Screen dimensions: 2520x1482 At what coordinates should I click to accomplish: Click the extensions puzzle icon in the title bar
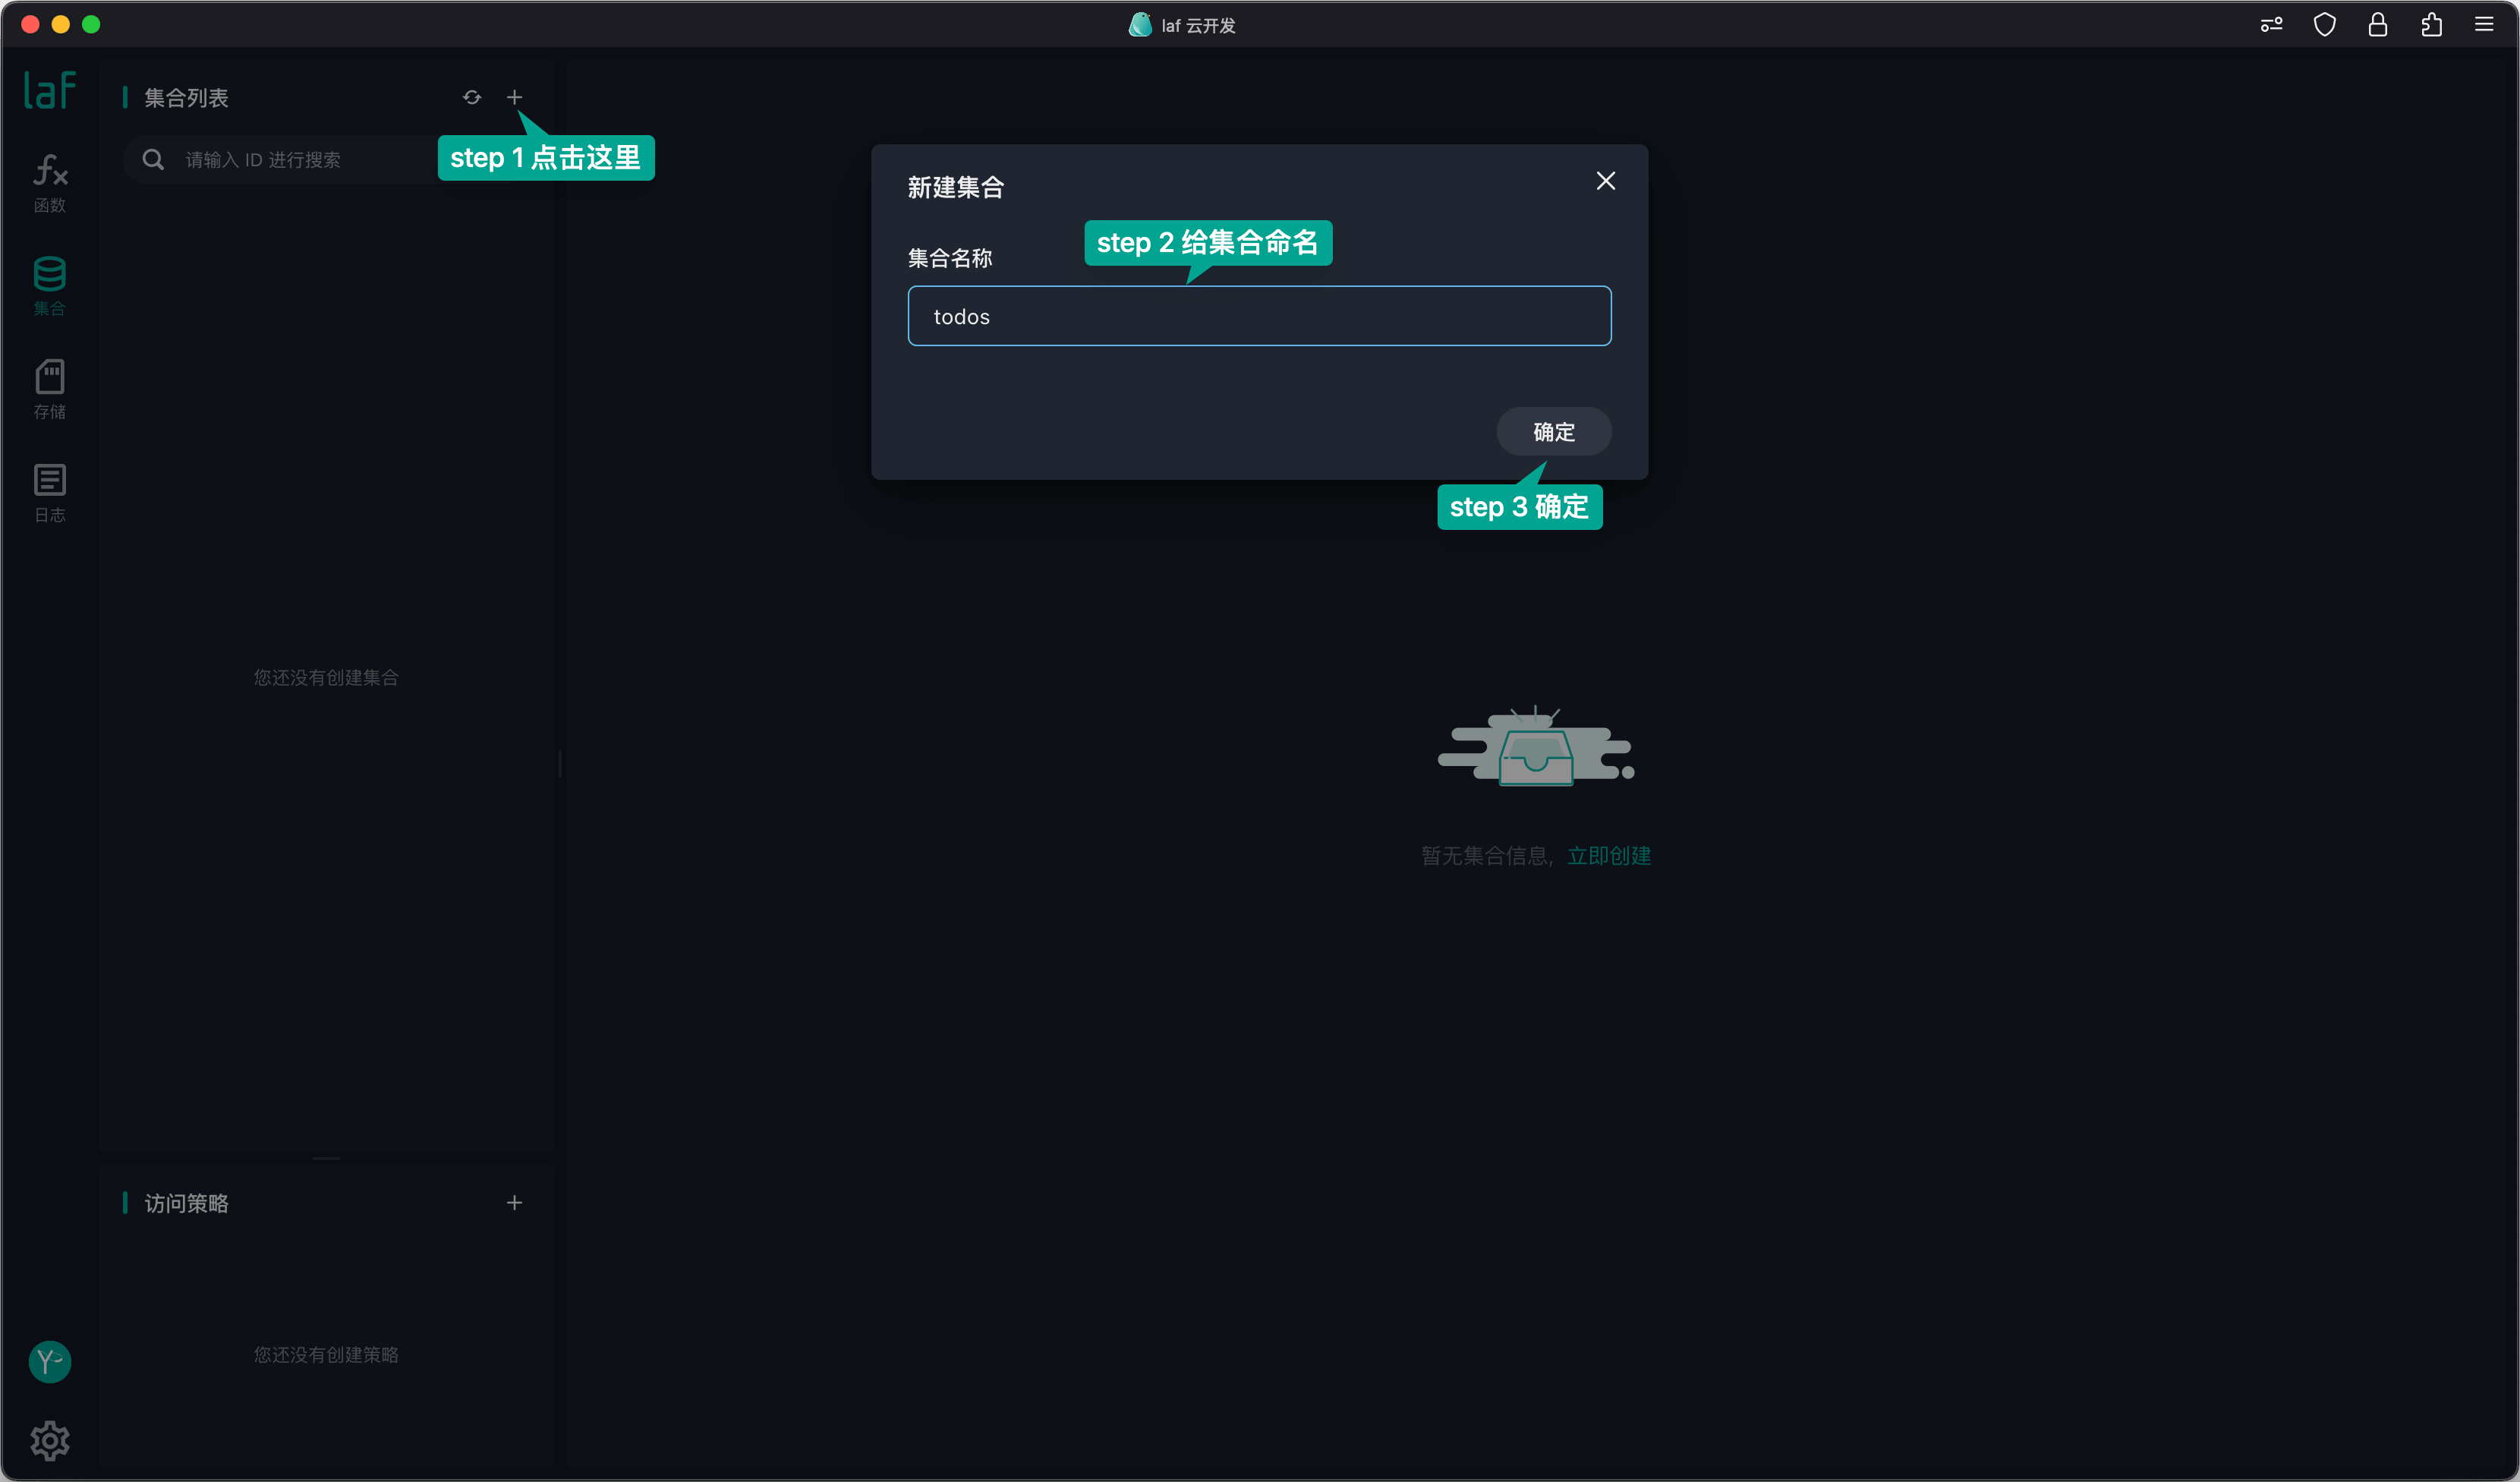click(x=2431, y=24)
